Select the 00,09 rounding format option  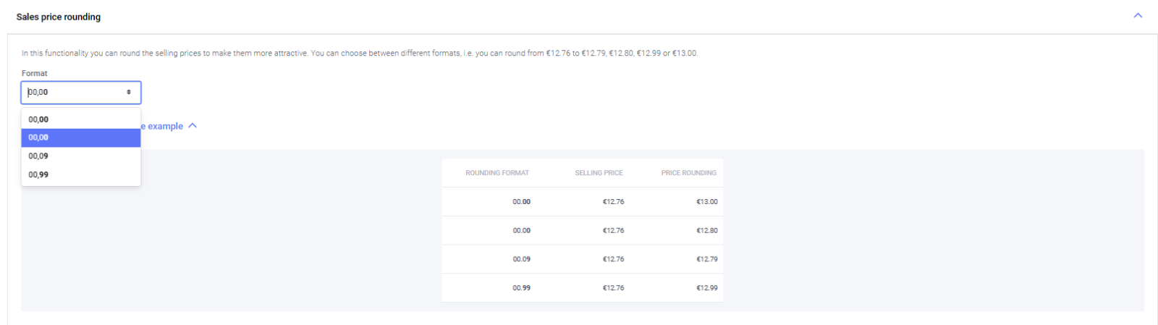(x=39, y=156)
